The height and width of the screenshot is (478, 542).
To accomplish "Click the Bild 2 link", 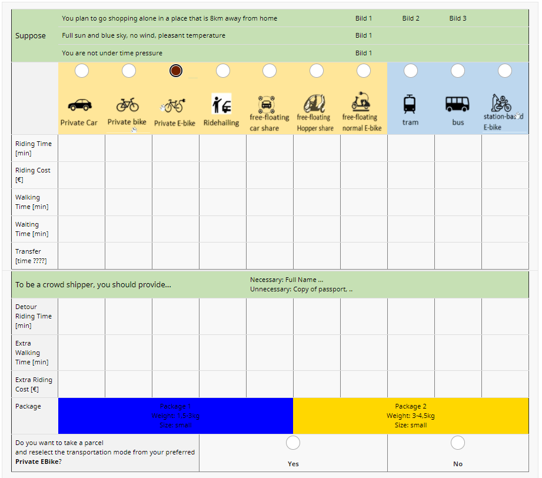I will 411,18.
